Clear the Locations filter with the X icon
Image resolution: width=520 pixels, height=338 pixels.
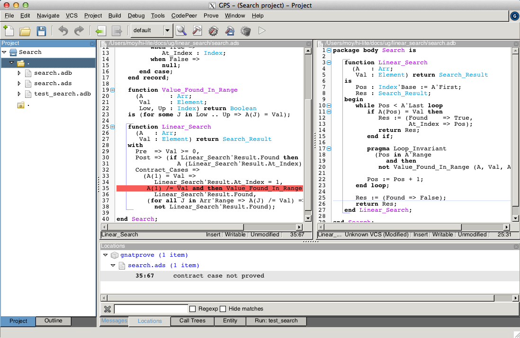click(x=108, y=309)
